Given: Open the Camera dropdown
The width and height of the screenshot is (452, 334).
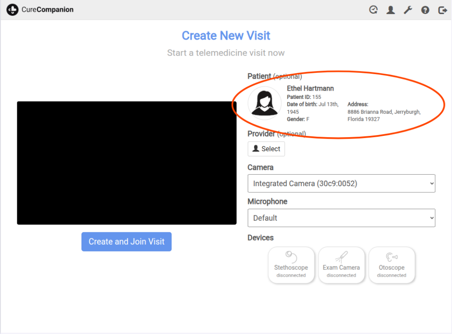Looking at the screenshot, I should [341, 184].
